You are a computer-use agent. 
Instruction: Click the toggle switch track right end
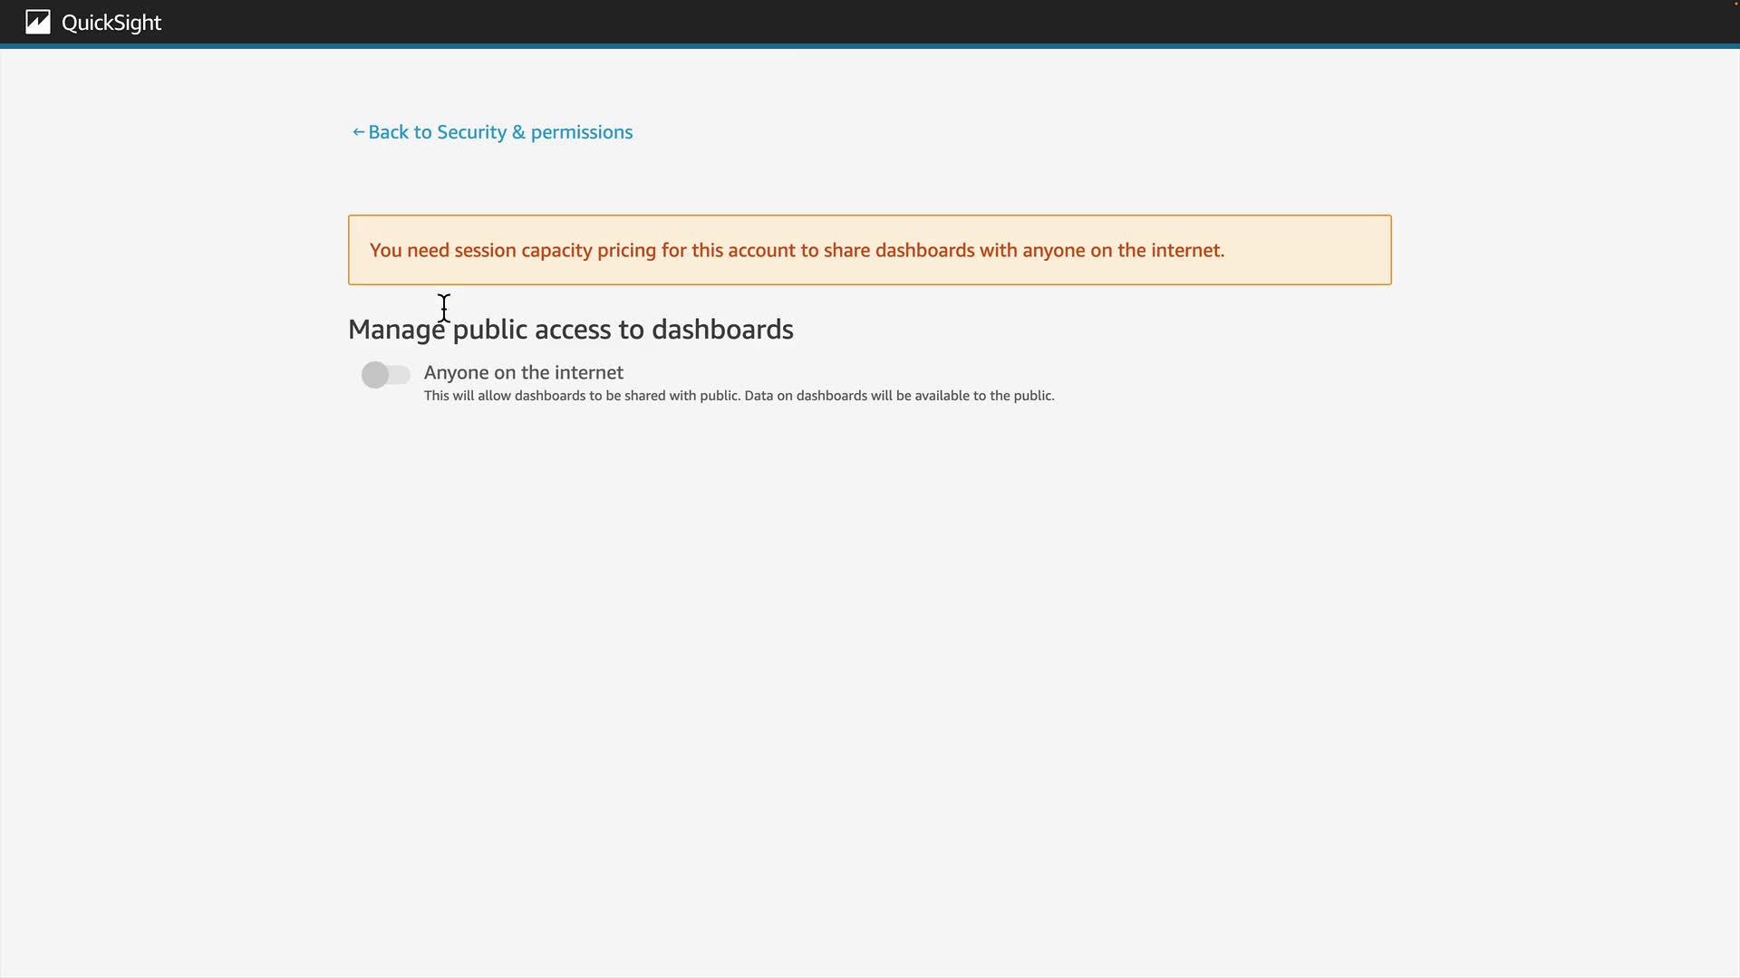pyautogui.click(x=404, y=375)
